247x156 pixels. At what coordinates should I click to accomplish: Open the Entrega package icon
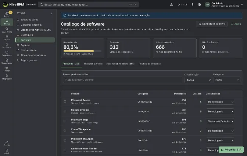pos(7,69)
